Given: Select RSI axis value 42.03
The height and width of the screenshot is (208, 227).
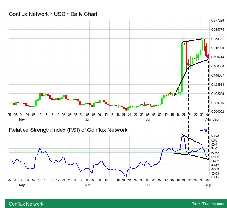Looking at the screenshot, I should pos(215,169).
